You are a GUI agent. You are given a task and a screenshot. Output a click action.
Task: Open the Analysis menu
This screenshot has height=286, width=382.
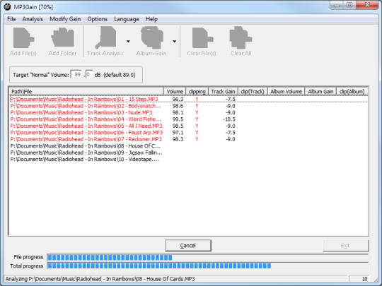point(33,19)
